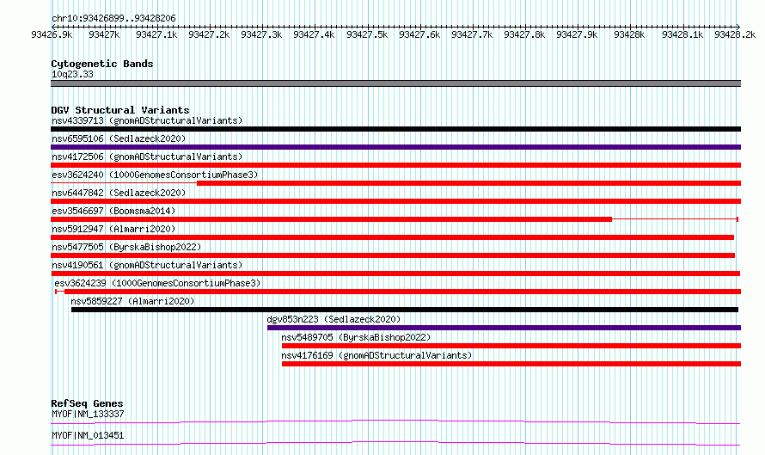Open the DGV Structural Variants track heading
765x455 pixels.
click(120, 110)
